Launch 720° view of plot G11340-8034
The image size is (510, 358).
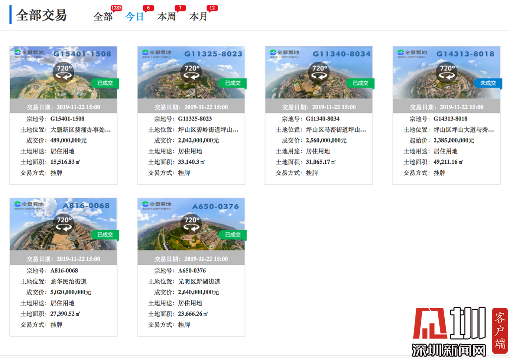[x=319, y=72]
